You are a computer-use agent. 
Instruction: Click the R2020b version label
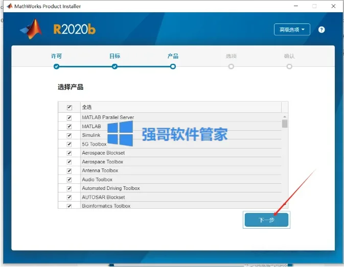[x=75, y=29]
